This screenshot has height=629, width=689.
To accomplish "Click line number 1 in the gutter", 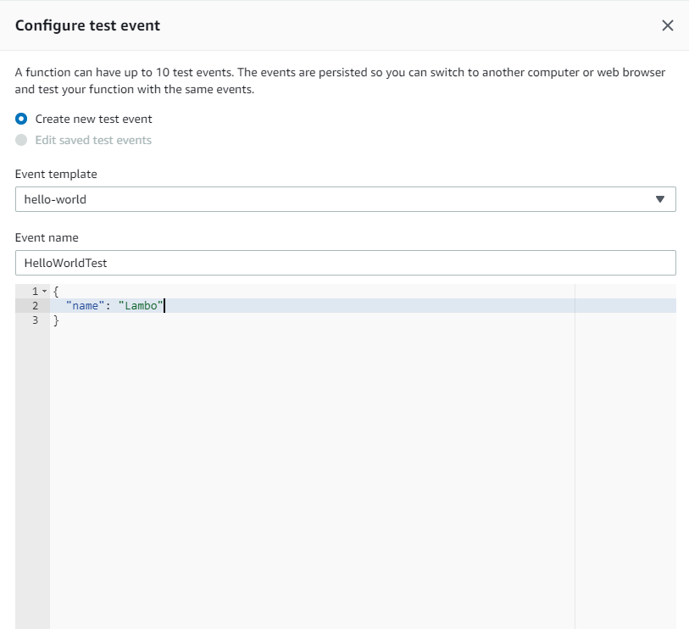I will (35, 291).
